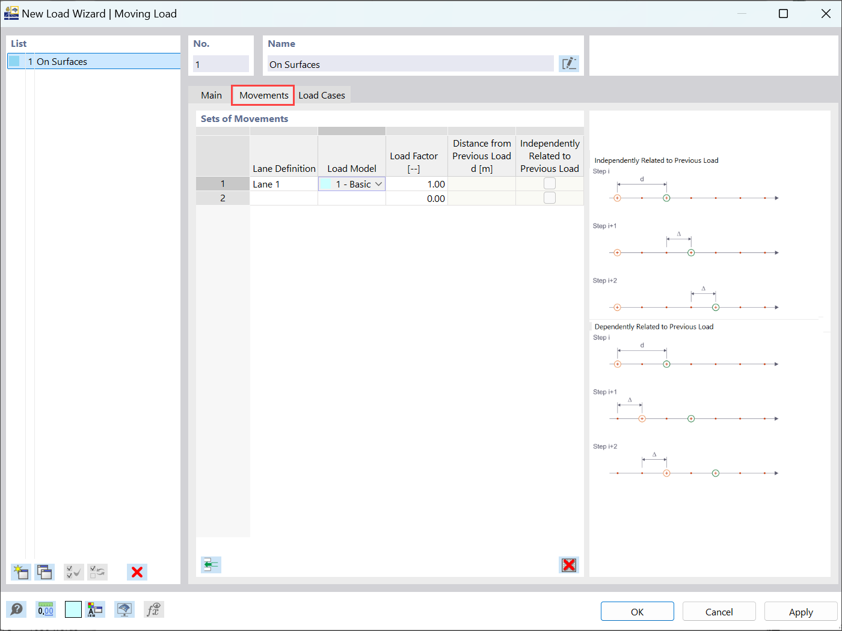Select row header 2 in movements table

(223, 198)
